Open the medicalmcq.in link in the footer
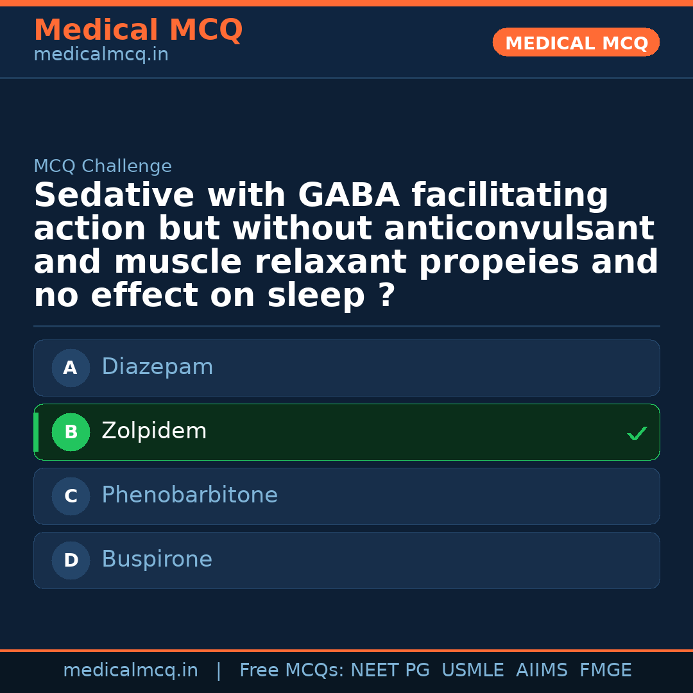The image size is (693, 693). tap(130, 671)
